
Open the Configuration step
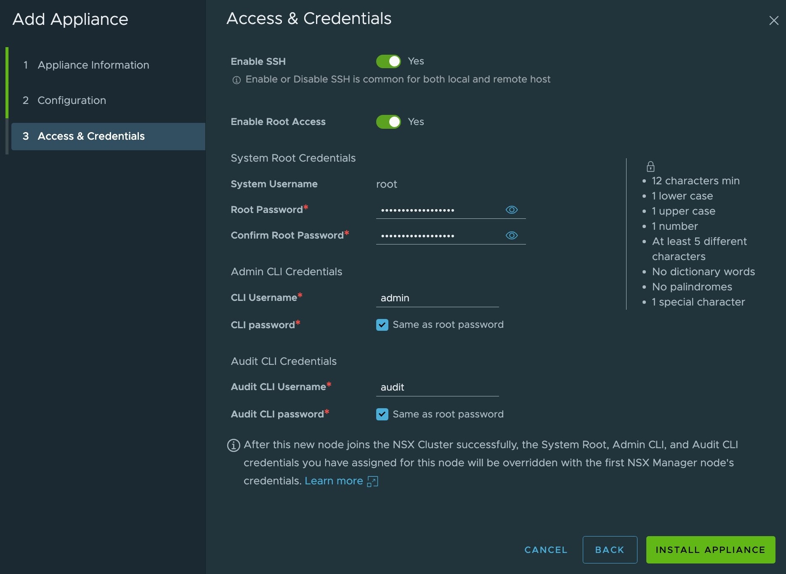tap(72, 100)
